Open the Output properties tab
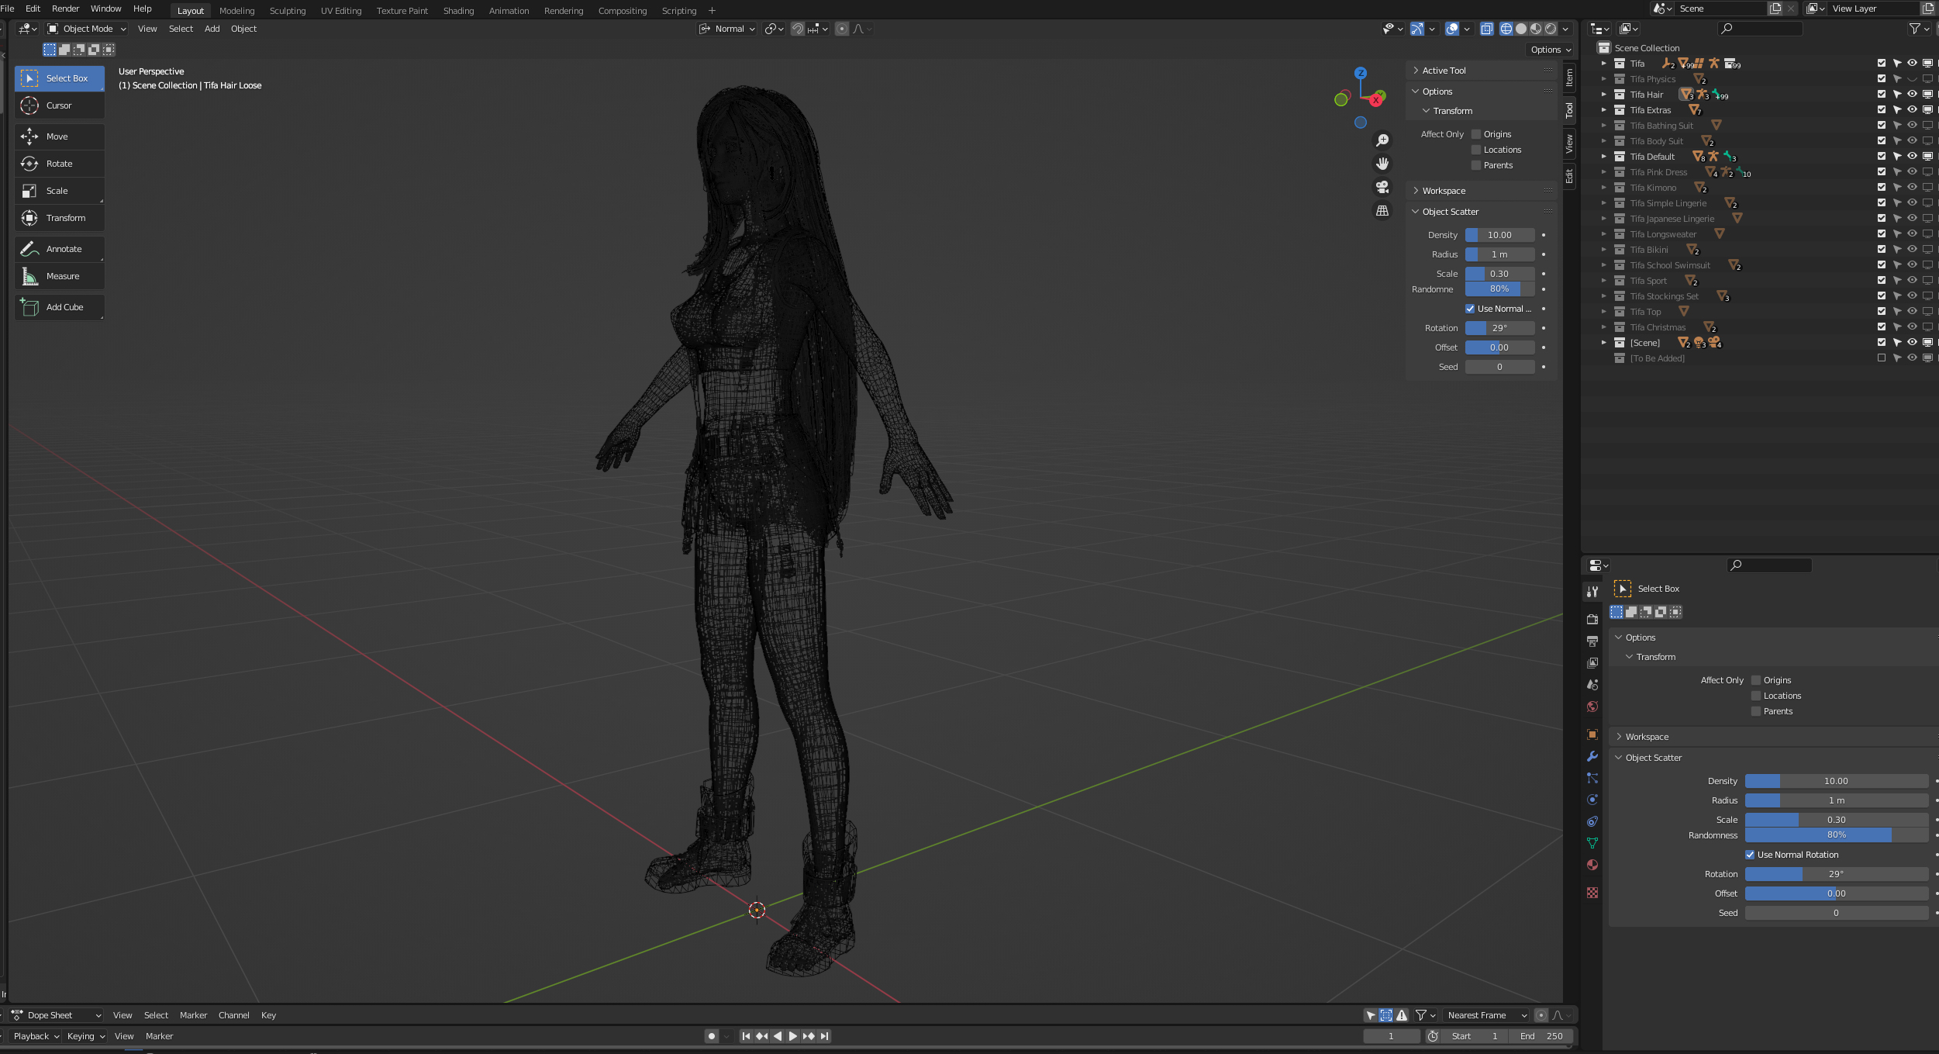 tap(1592, 641)
